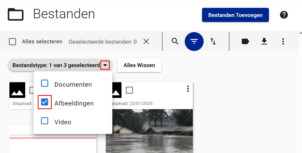Viewport: 302px width, 153px height.
Task: Enable the Documenten checkbox
Action: (45, 83)
